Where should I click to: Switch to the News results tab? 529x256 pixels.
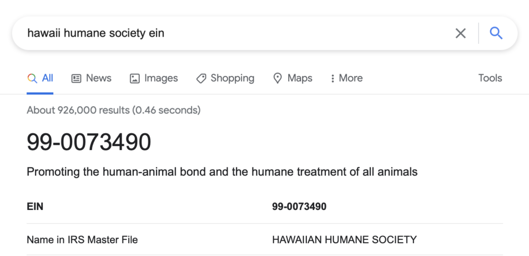(91, 78)
